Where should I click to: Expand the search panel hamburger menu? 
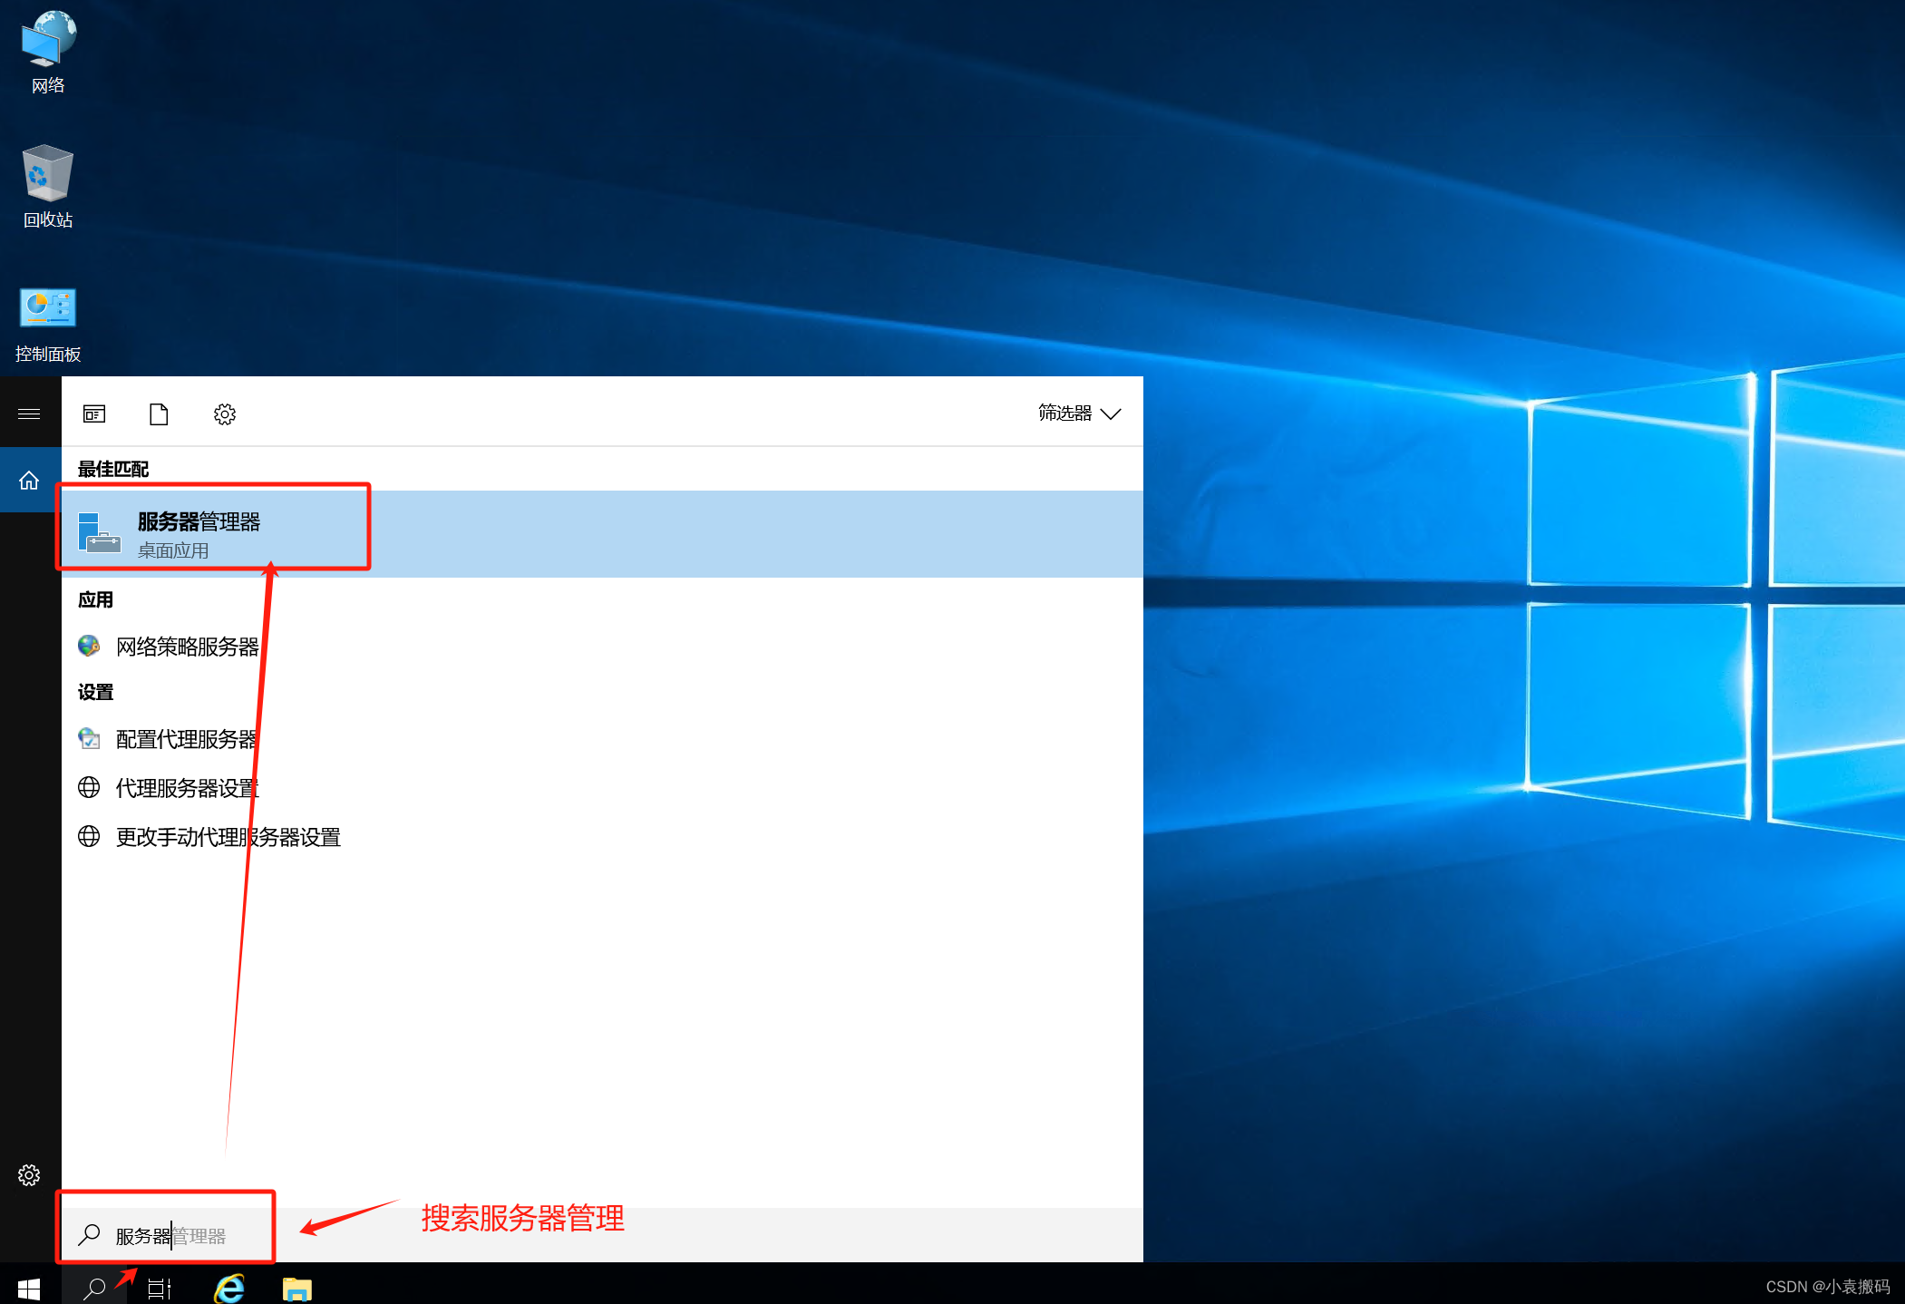[29, 414]
